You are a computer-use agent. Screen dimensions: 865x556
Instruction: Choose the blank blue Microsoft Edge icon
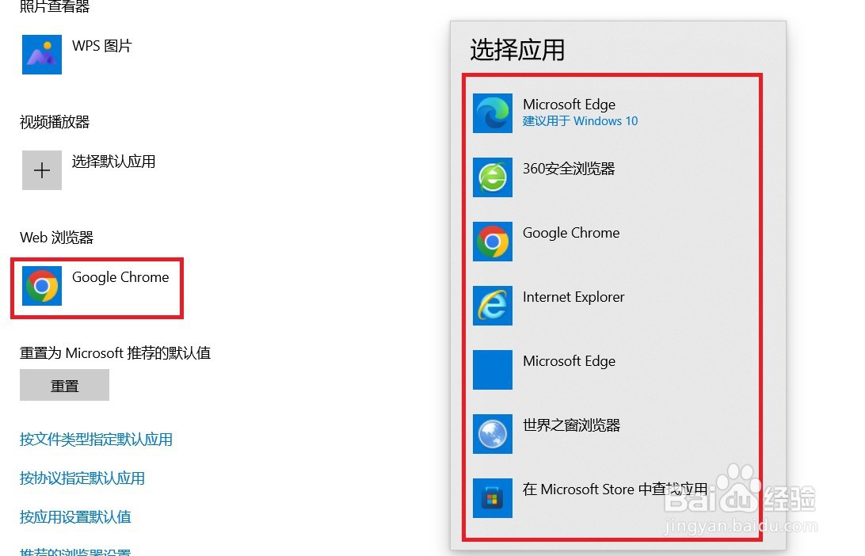pos(493,370)
